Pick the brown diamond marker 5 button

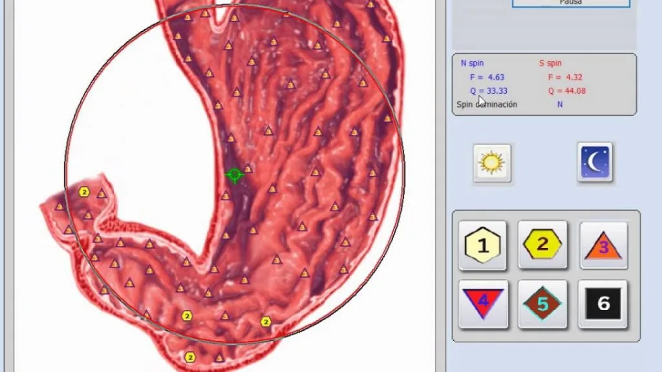[x=542, y=304]
